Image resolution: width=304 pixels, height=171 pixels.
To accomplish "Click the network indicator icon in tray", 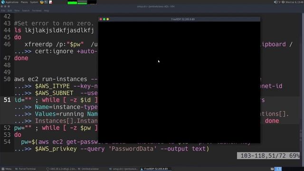I will click(279, 2).
